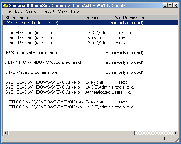
Task: Select the IPC$ special admin share row
Action: [91, 53]
